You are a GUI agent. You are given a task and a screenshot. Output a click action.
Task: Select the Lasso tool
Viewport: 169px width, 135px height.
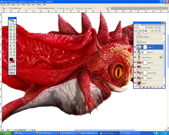pos(11,27)
